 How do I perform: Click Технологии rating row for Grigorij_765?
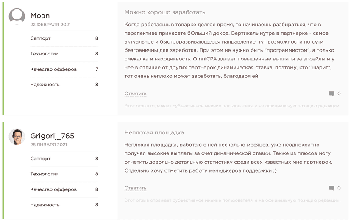(64, 174)
